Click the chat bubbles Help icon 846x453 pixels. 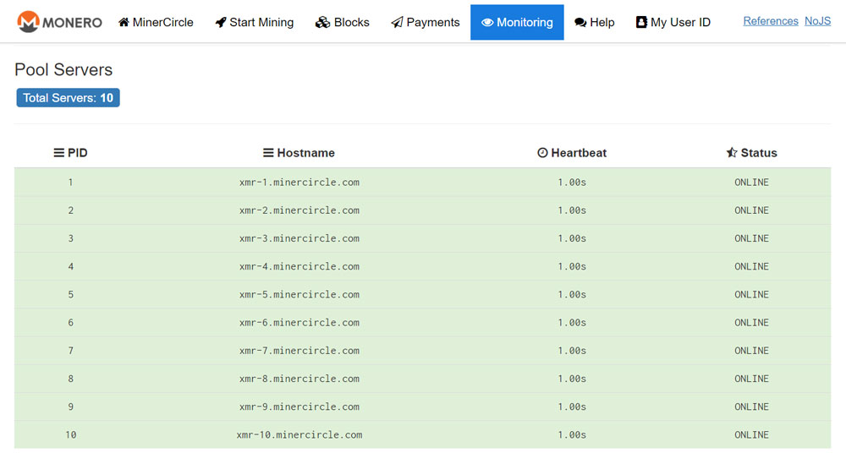click(x=580, y=23)
